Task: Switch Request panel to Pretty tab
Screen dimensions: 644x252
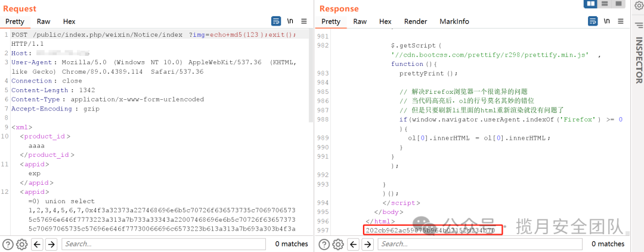Action: [x=15, y=21]
